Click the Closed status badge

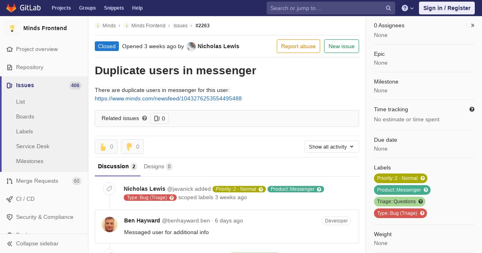pyautogui.click(x=107, y=46)
